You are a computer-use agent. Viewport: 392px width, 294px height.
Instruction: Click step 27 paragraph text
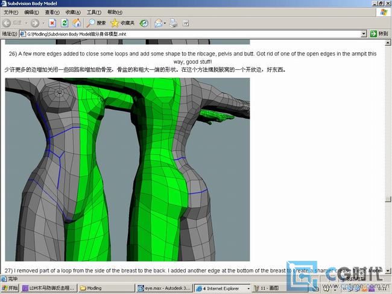[194, 271]
